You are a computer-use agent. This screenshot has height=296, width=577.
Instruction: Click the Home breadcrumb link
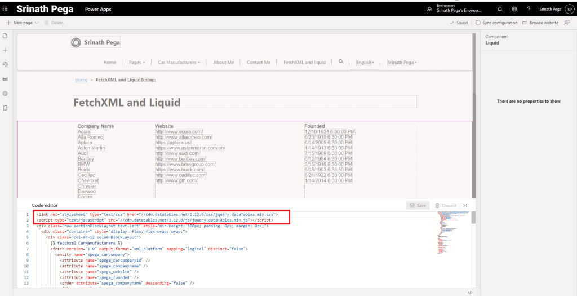(82, 80)
